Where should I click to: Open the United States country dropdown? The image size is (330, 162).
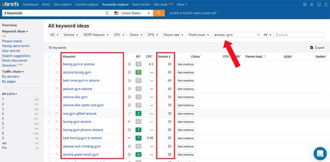click(132, 13)
